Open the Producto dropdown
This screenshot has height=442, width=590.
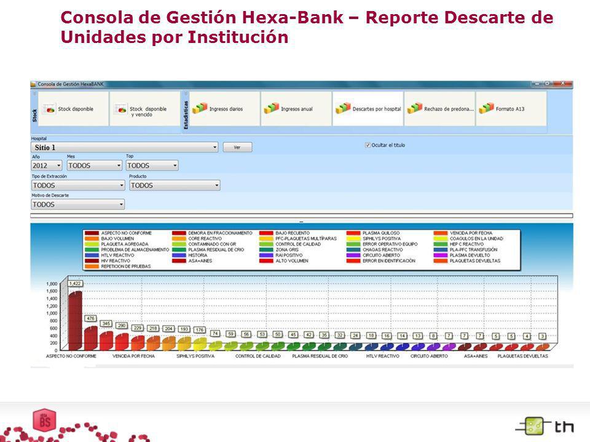click(x=175, y=185)
